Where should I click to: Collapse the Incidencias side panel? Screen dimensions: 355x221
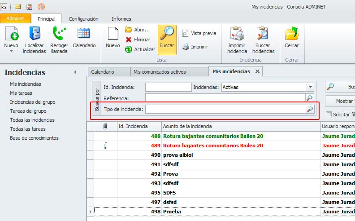(x=75, y=72)
